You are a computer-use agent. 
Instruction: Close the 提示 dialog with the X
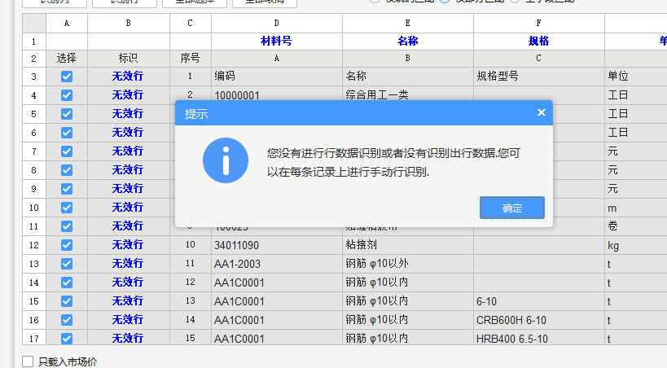coord(541,112)
